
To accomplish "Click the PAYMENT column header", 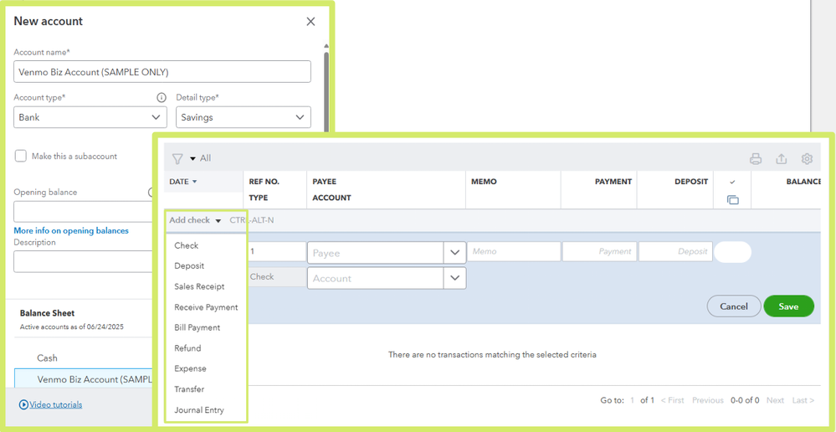I will pyautogui.click(x=613, y=182).
